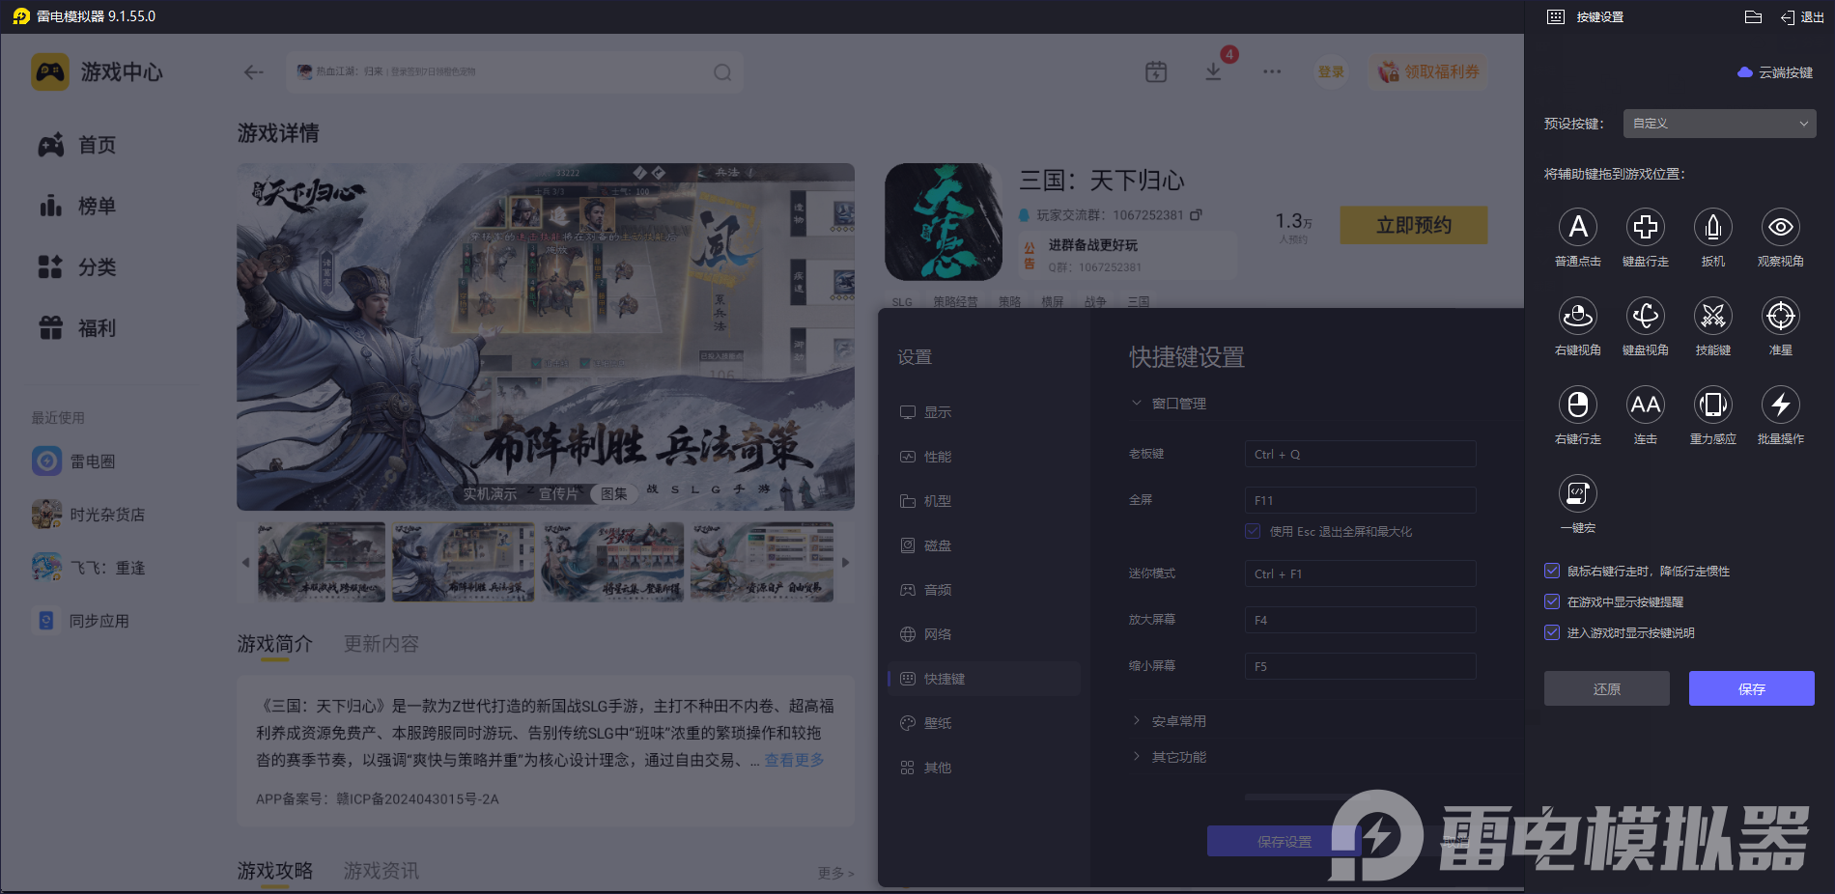The image size is (1835, 894).
Task: Open the 预设按键 自定义 dropdown
Action: (1719, 124)
